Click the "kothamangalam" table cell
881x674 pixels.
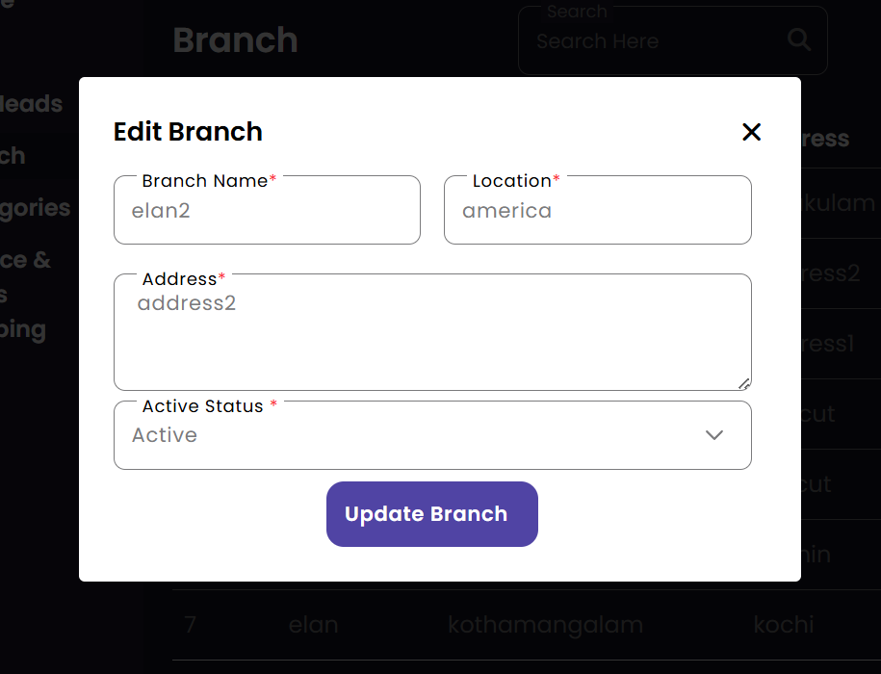(545, 625)
